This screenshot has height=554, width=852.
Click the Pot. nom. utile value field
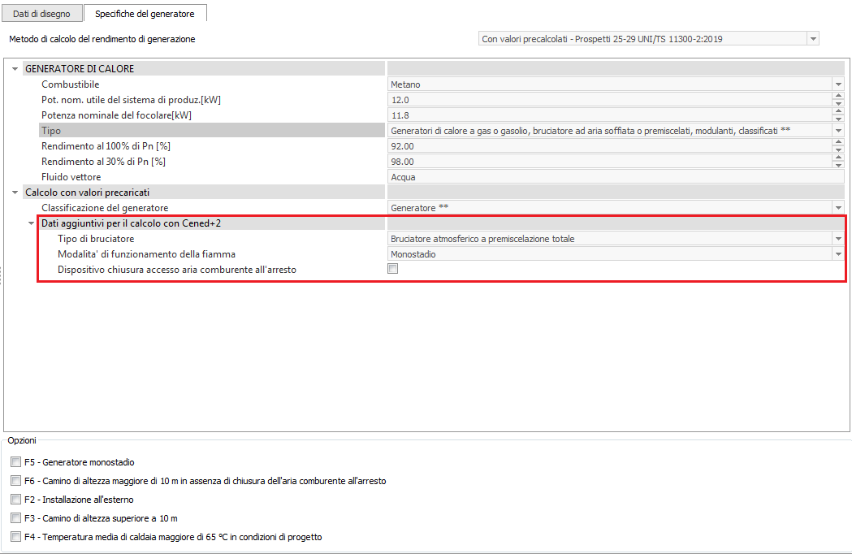click(609, 100)
